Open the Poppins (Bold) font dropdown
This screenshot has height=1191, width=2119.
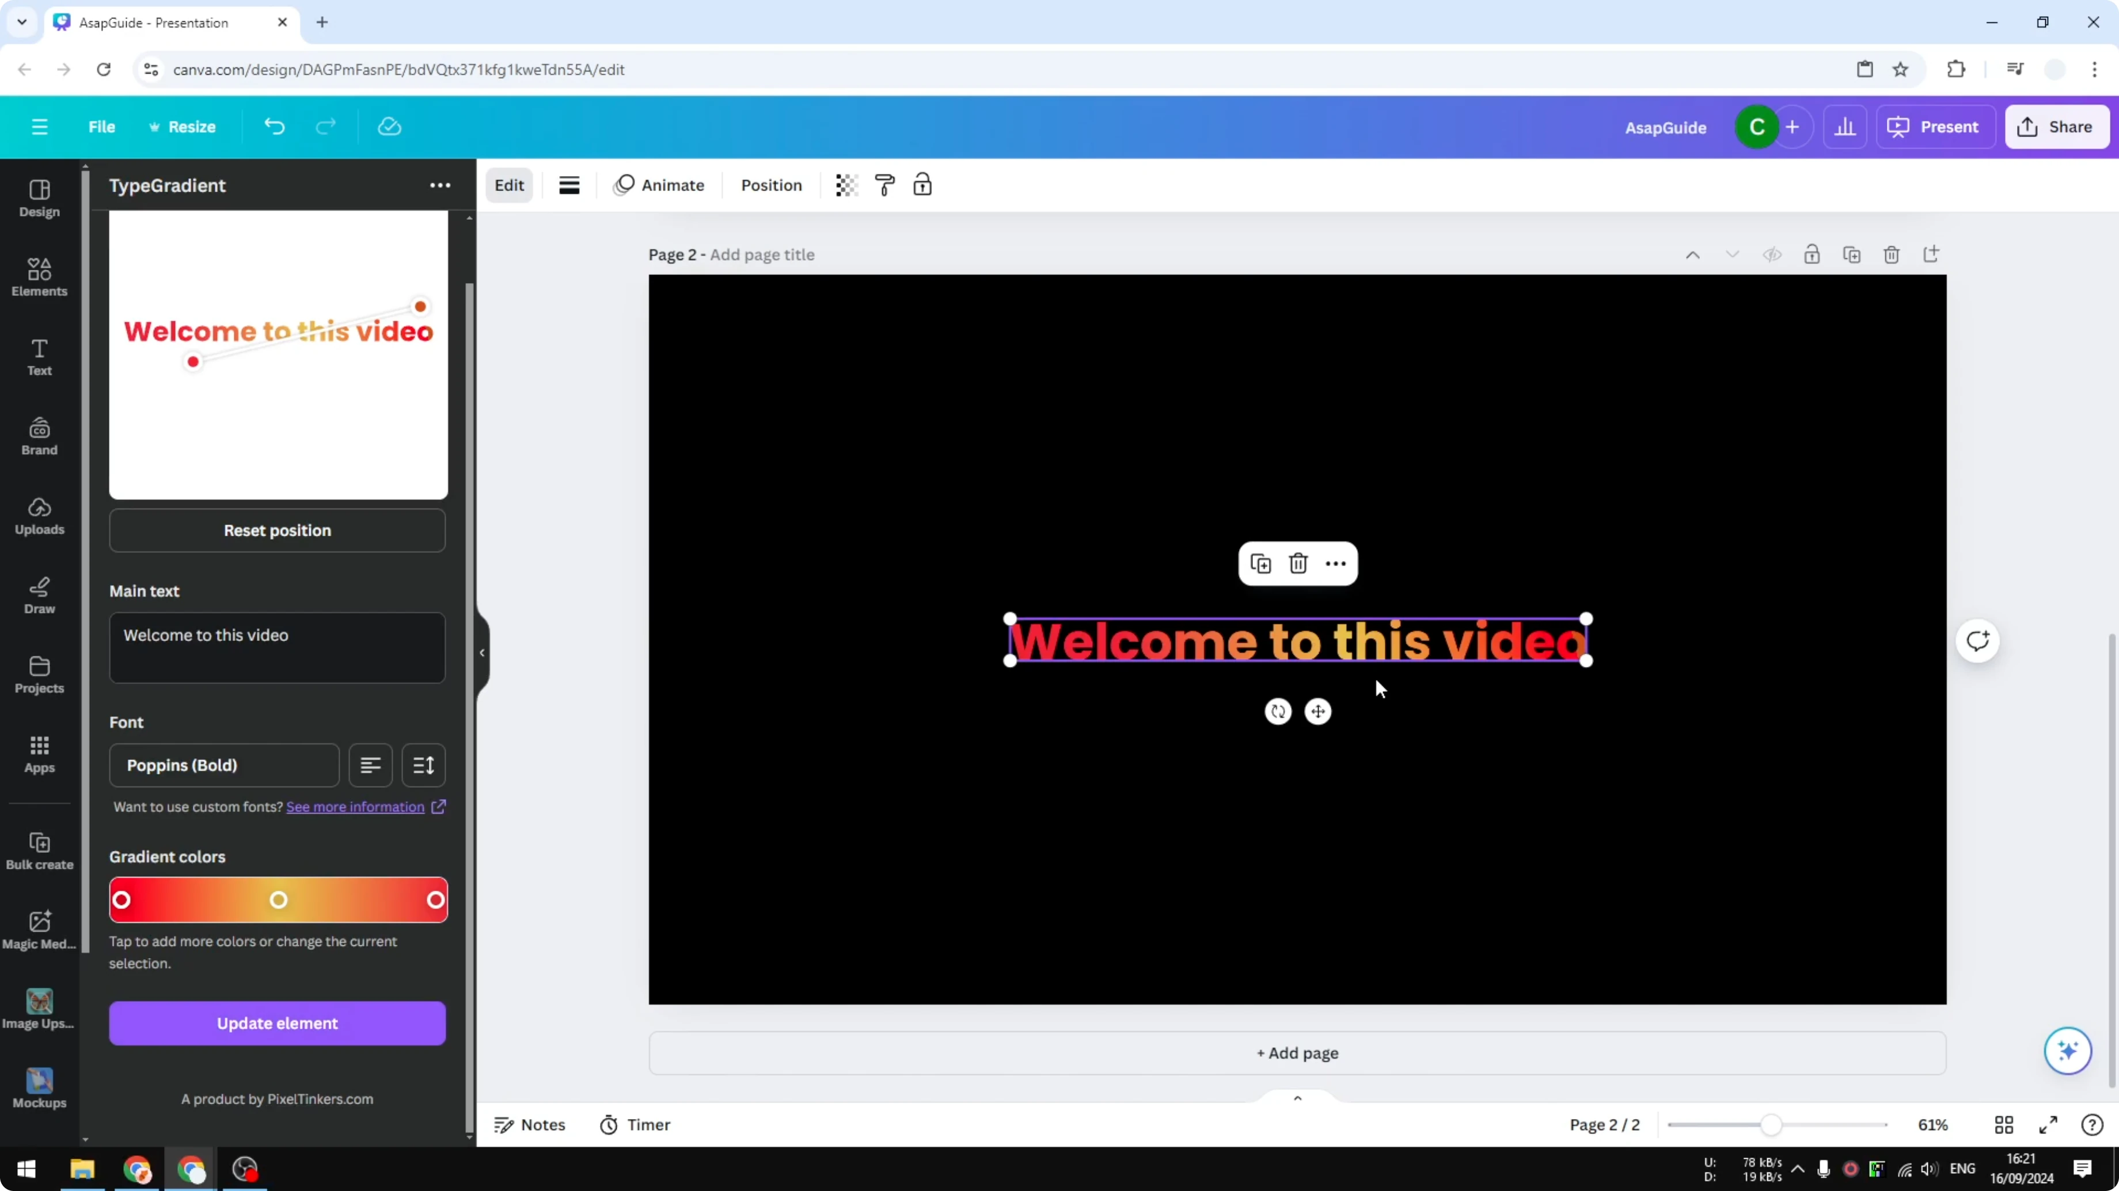(x=224, y=765)
